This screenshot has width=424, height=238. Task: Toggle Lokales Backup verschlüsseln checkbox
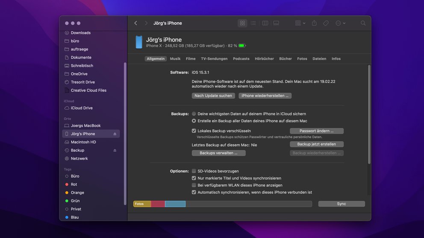194,131
